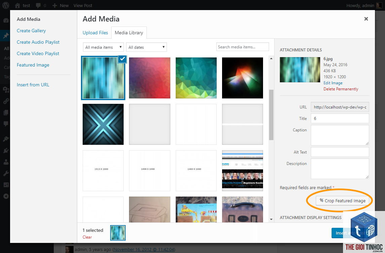Select Create Gallery in the left menu
Screen dimensions: 385x253
coord(31,31)
